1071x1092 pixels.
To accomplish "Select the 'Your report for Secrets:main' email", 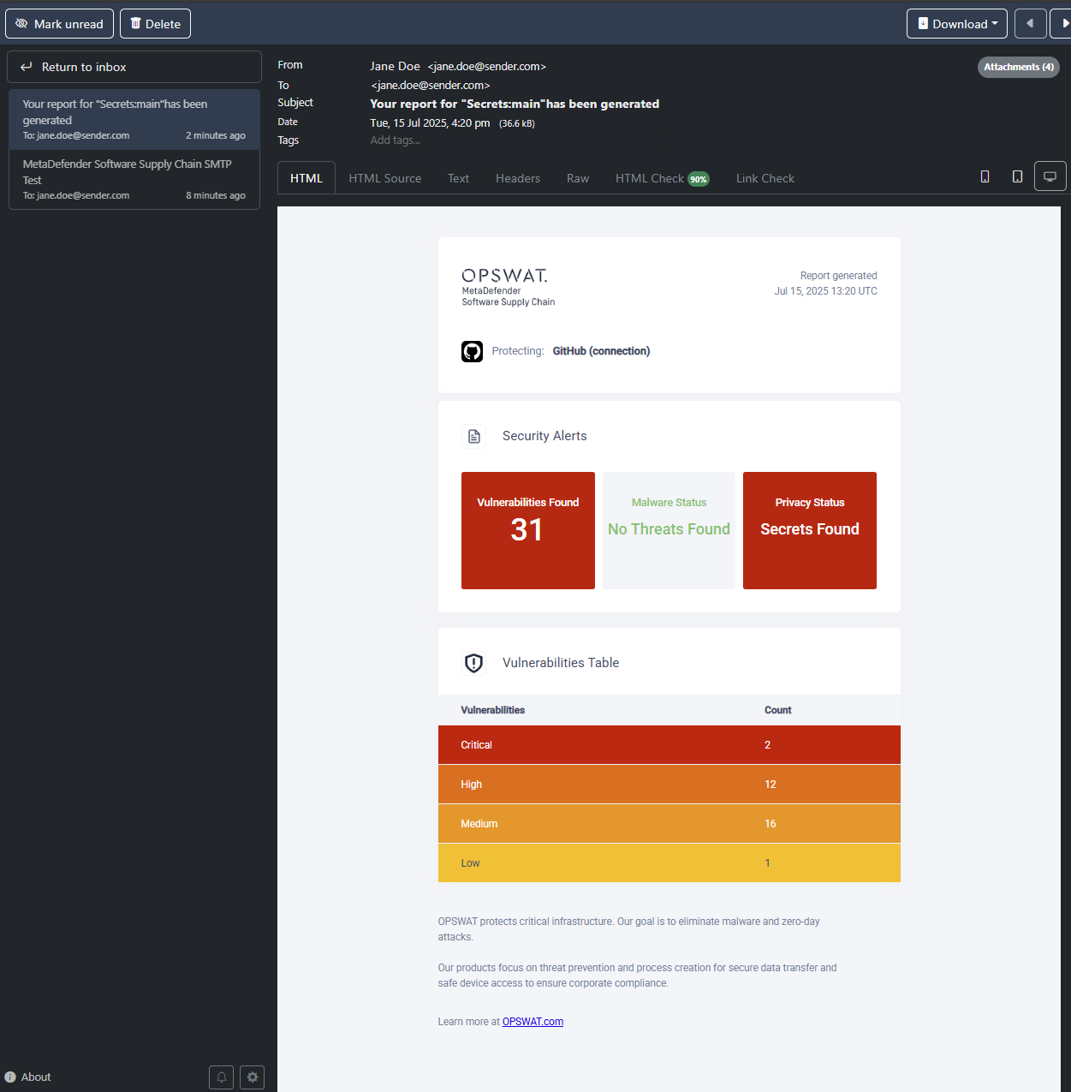I will [134, 119].
